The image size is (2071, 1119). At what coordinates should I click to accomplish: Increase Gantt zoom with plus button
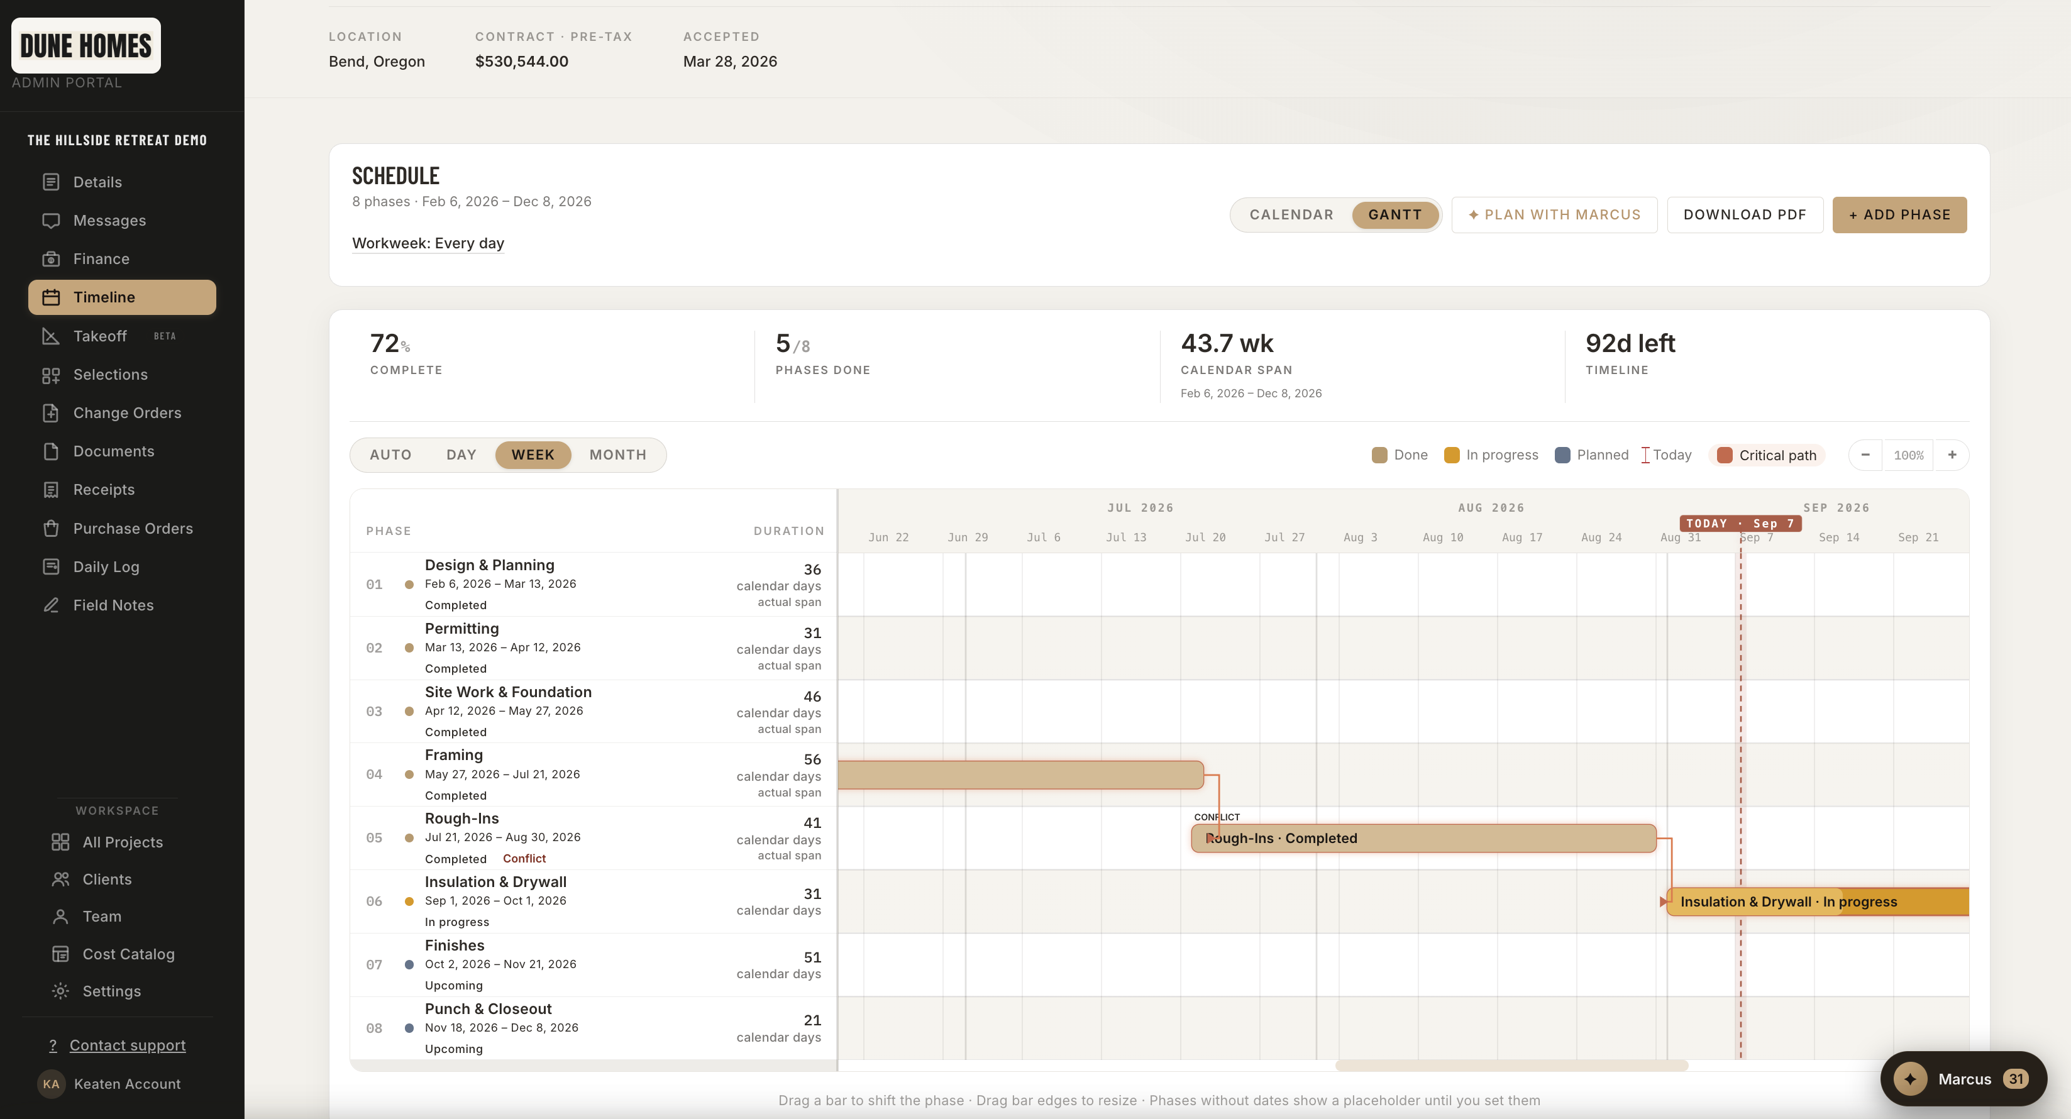coord(1951,455)
